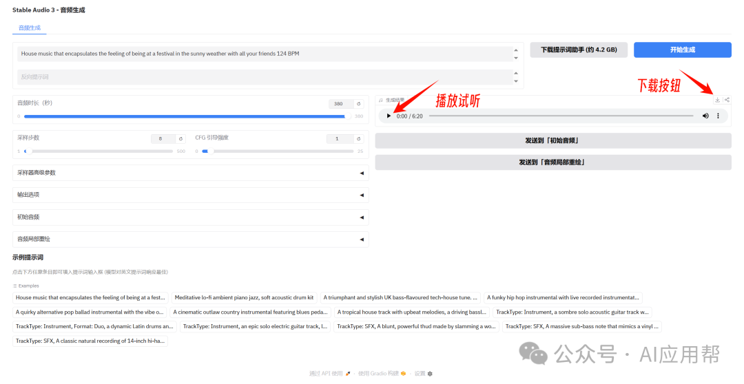Select the 'a sombre solo acoustic guitar' example
This screenshot has width=744, height=384.
click(x=572, y=312)
